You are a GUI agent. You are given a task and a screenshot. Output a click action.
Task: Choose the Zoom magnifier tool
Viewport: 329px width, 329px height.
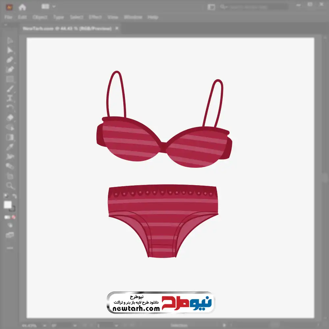pos(10,186)
